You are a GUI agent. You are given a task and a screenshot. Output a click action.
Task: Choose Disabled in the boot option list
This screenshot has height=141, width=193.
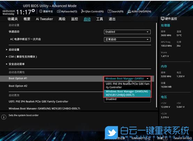(x=127, y=99)
